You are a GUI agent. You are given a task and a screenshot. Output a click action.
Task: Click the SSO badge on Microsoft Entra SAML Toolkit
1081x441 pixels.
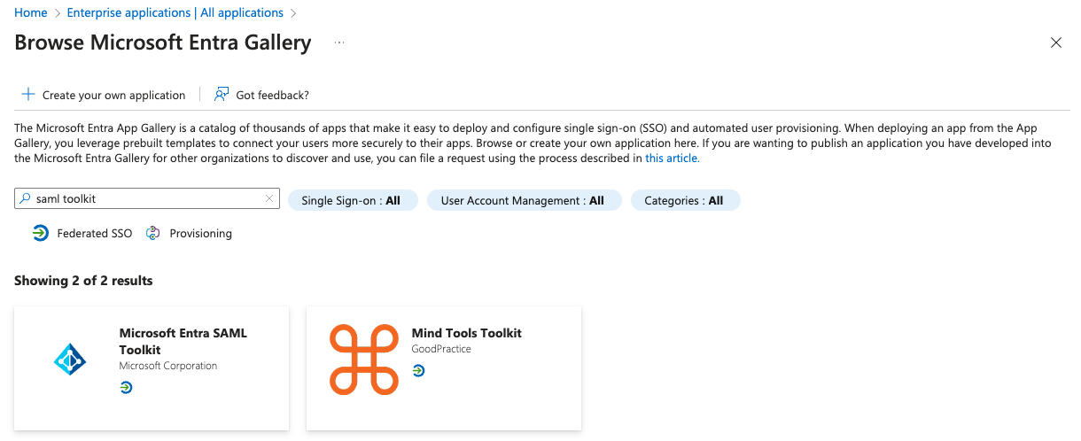[126, 388]
